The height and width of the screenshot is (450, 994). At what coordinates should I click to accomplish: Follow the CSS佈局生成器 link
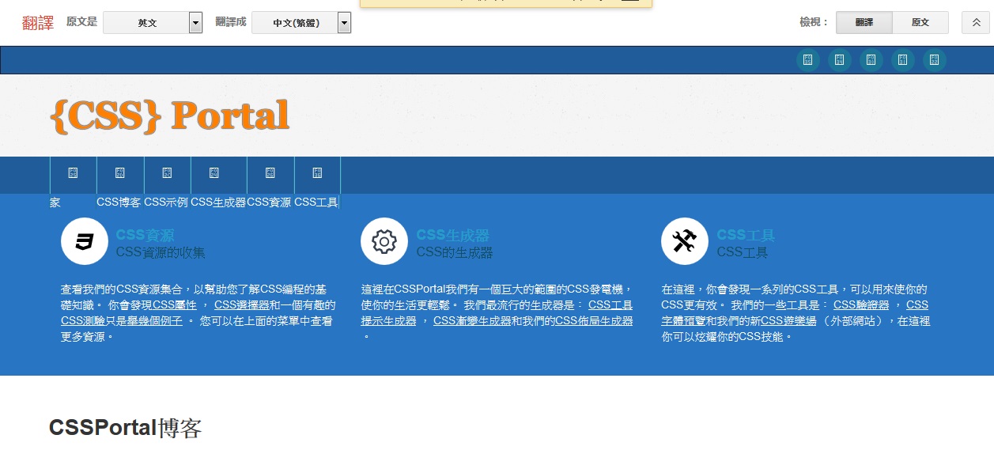point(594,321)
